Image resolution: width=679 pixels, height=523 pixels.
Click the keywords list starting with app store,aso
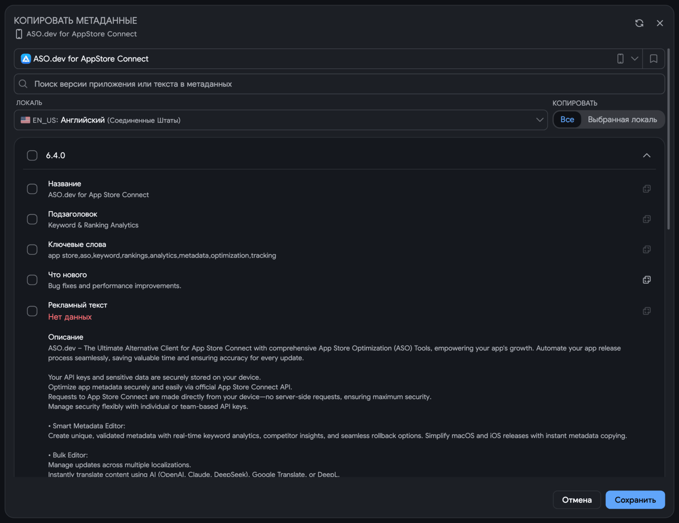pyautogui.click(x=162, y=255)
